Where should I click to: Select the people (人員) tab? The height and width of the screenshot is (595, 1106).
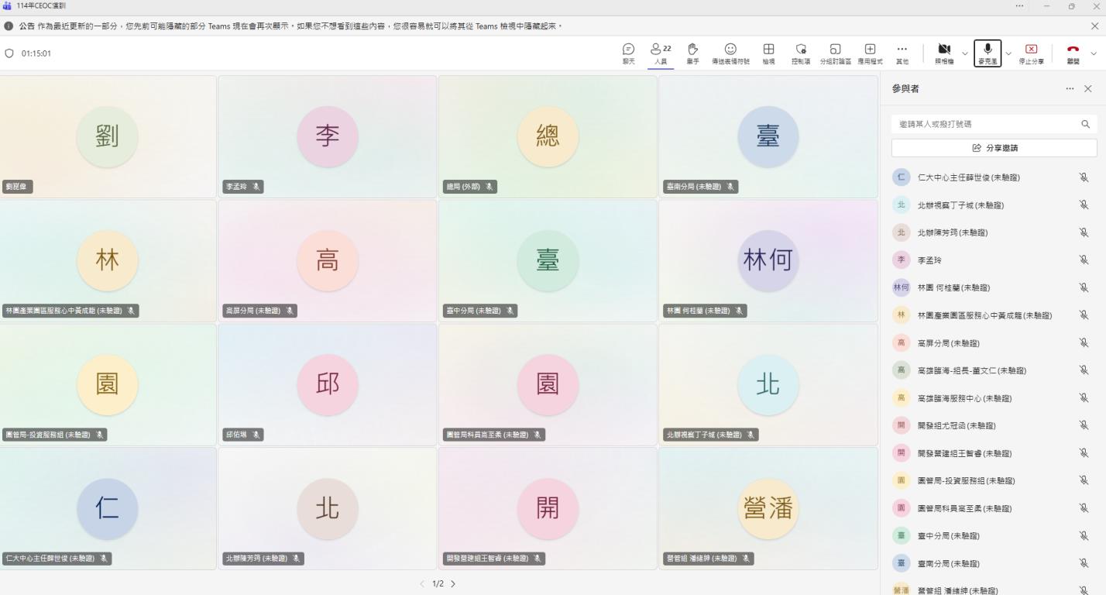[x=661, y=53]
